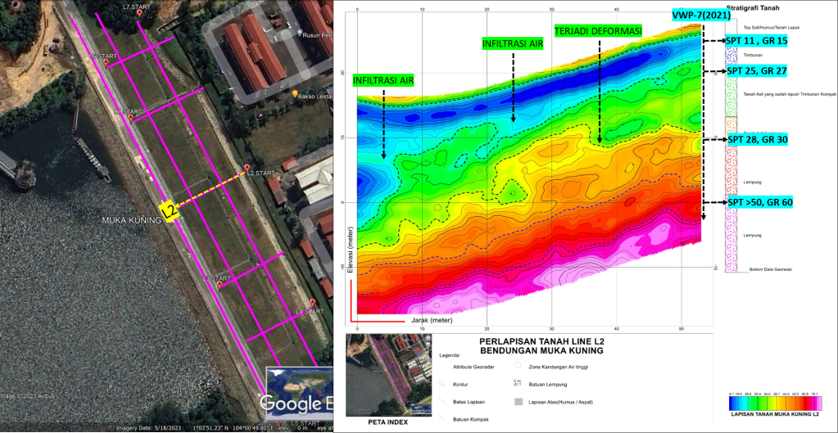
Task: Click the Bakso Lestari orange place marker
Action: [295, 94]
